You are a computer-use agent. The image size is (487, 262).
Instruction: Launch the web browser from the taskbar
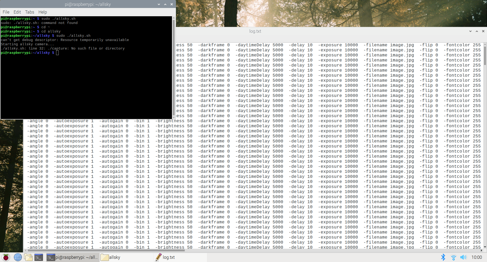coord(18,257)
